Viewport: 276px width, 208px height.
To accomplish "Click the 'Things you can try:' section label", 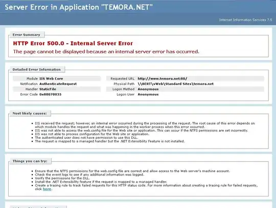I will click(30, 161).
